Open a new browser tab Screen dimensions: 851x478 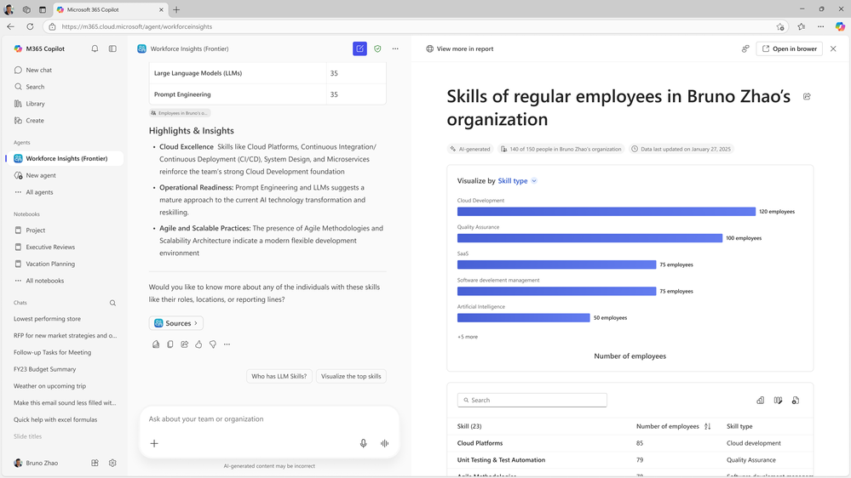point(176,9)
